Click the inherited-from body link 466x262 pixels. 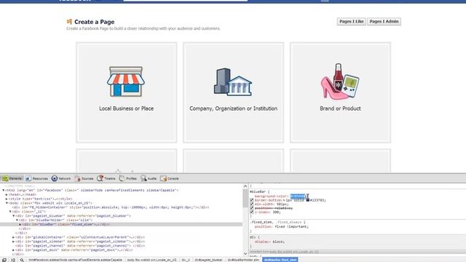click(294, 252)
